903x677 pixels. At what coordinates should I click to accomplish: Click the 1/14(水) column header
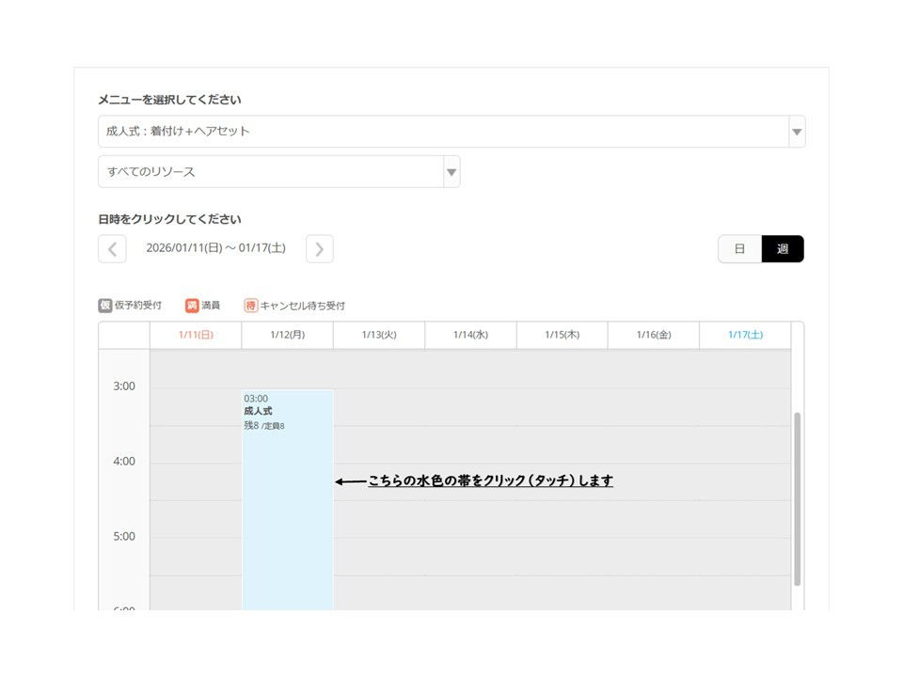click(x=470, y=335)
